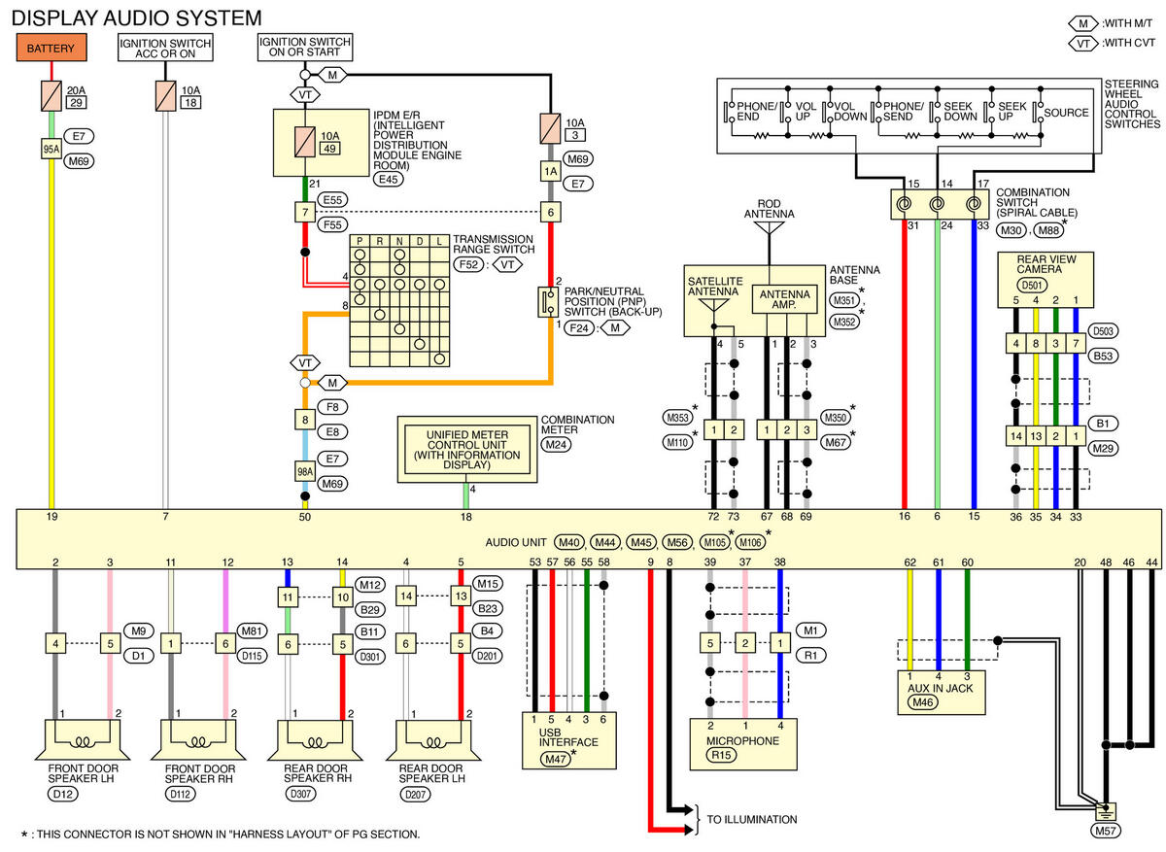Select the M57 ground symbol

[1105, 810]
